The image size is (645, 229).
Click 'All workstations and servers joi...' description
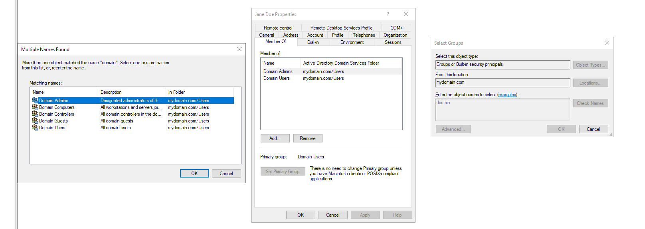click(x=131, y=107)
